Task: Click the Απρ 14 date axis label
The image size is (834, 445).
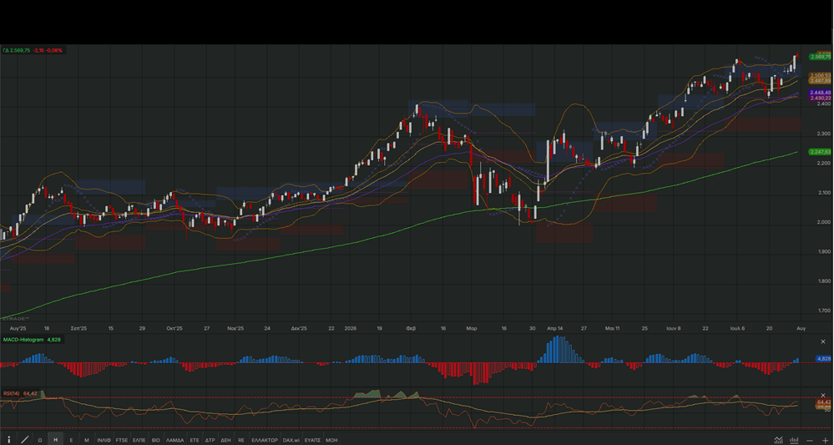Action: click(x=555, y=329)
